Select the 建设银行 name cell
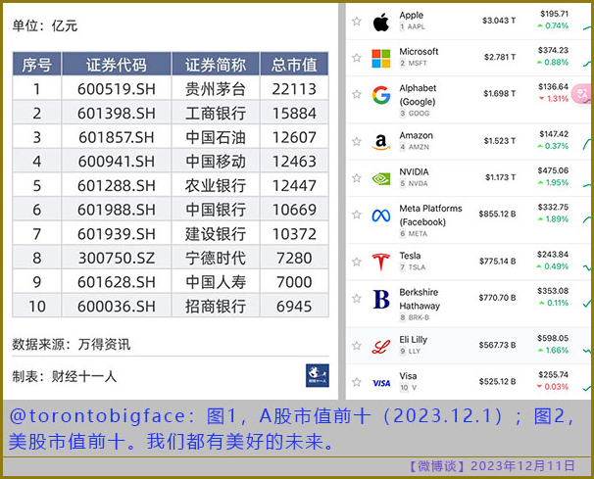Viewport: 594px width, 479px height. tap(216, 234)
